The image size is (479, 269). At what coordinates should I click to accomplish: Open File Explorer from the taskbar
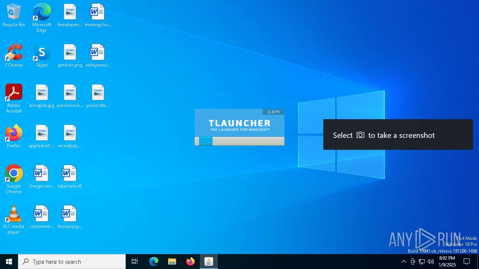172,262
